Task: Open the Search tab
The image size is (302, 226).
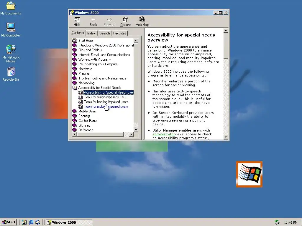Action: [105, 33]
